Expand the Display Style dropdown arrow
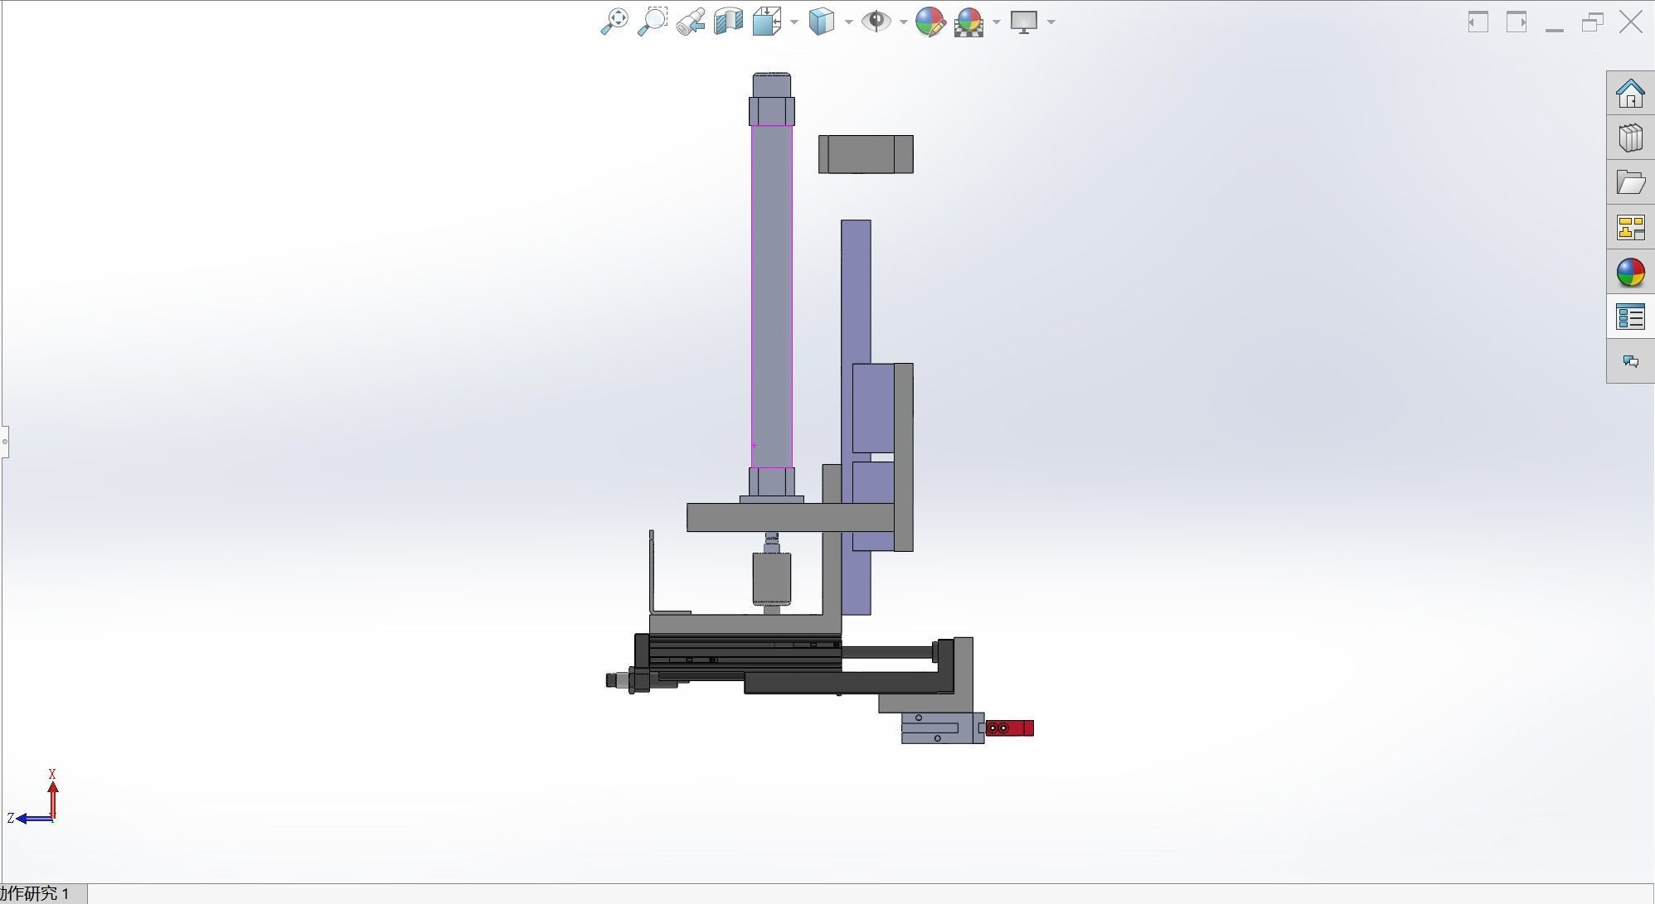The image size is (1655, 904). click(x=848, y=22)
